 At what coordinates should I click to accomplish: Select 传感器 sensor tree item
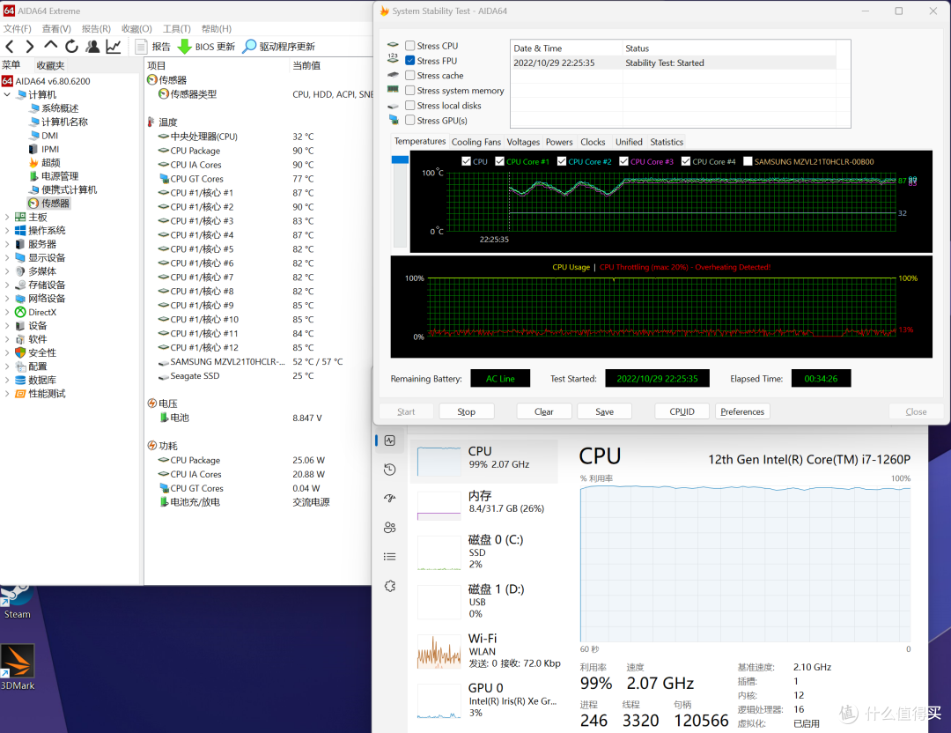49,204
